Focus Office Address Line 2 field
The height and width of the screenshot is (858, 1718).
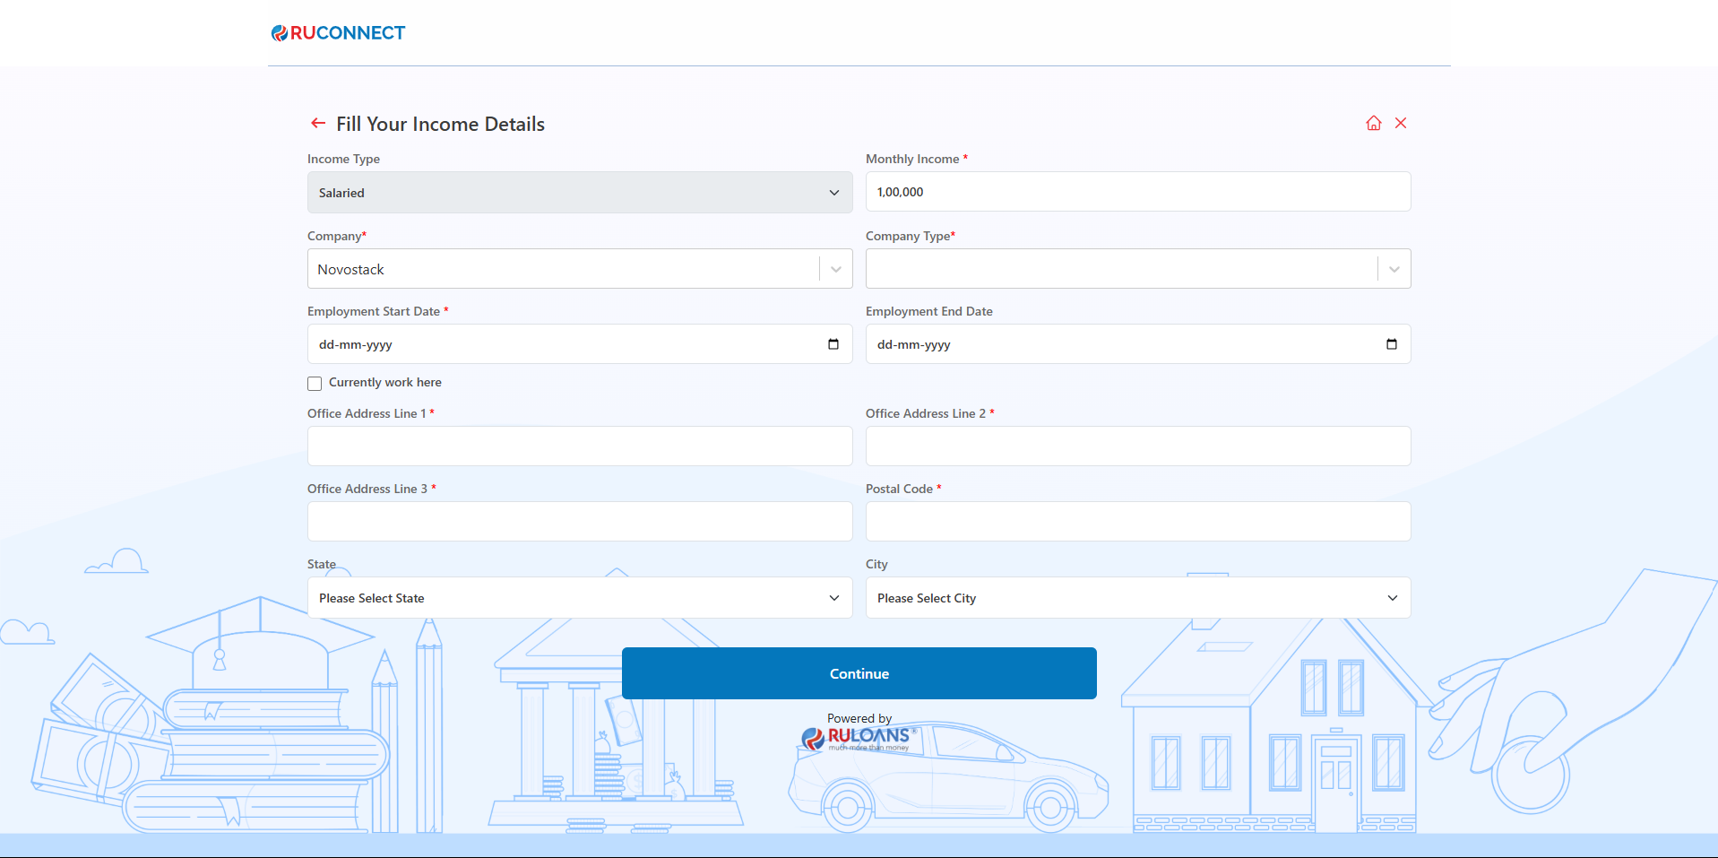coord(1137,446)
